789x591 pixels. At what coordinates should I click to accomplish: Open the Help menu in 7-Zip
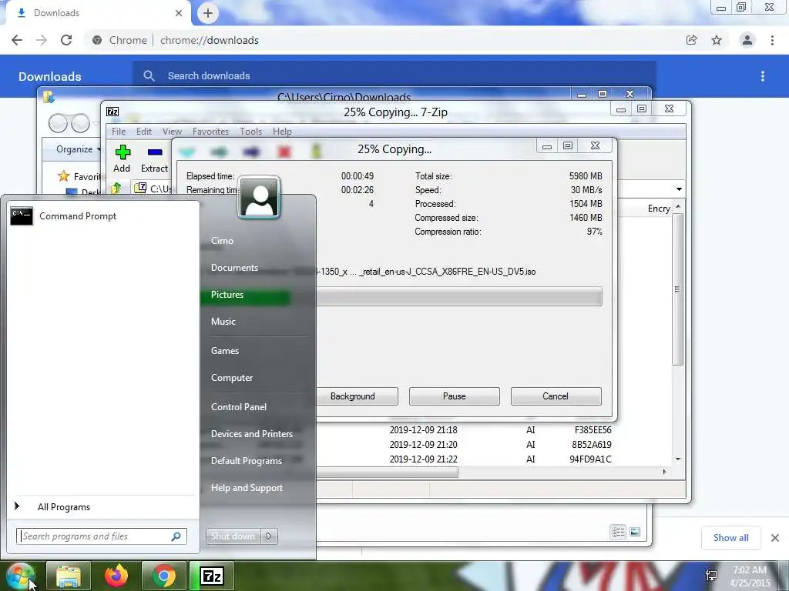282,132
